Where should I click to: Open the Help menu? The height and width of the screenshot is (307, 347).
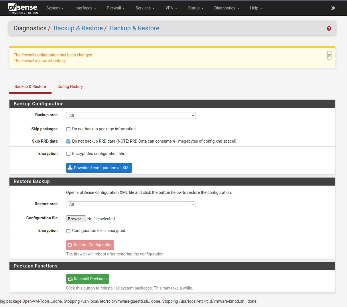[256, 8]
